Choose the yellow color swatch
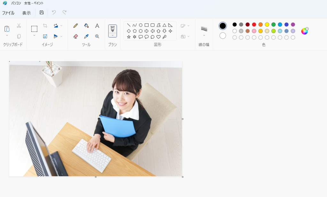Screen dimensions: 327x197 (x=267, y=25)
